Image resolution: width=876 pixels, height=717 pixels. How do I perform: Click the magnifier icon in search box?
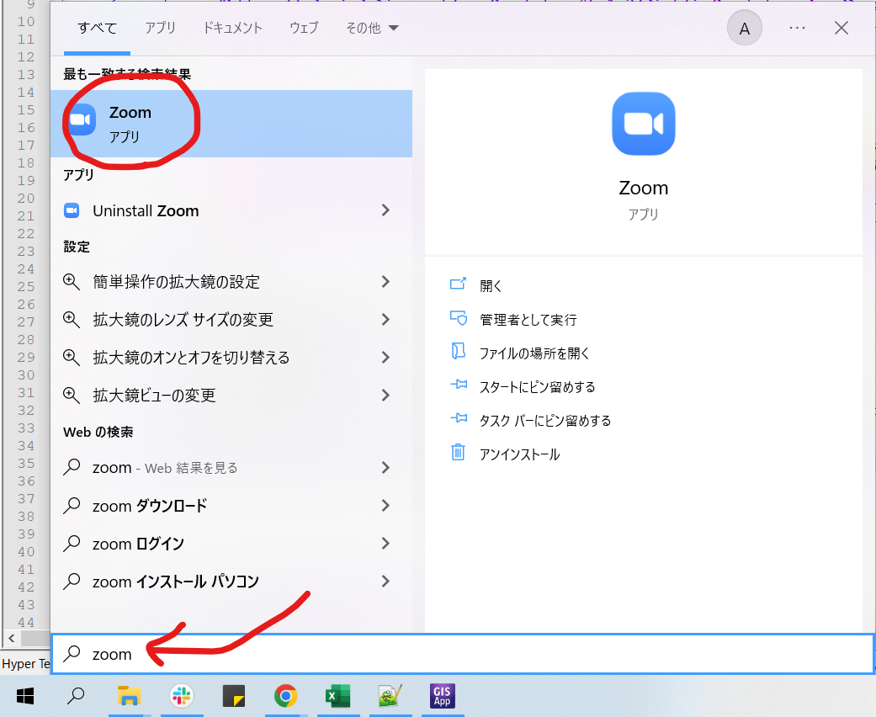tap(72, 653)
